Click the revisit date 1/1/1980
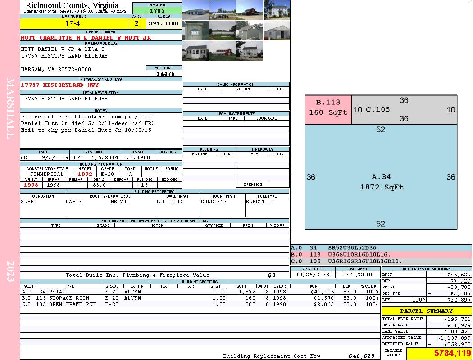Screen dimensions: 473x360 [137, 157]
